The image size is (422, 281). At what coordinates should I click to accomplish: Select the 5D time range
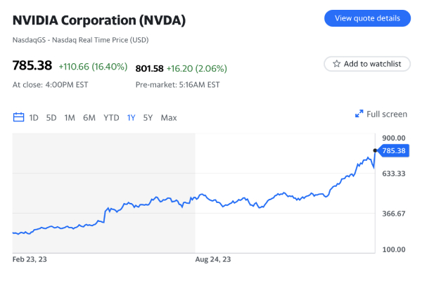click(x=51, y=117)
